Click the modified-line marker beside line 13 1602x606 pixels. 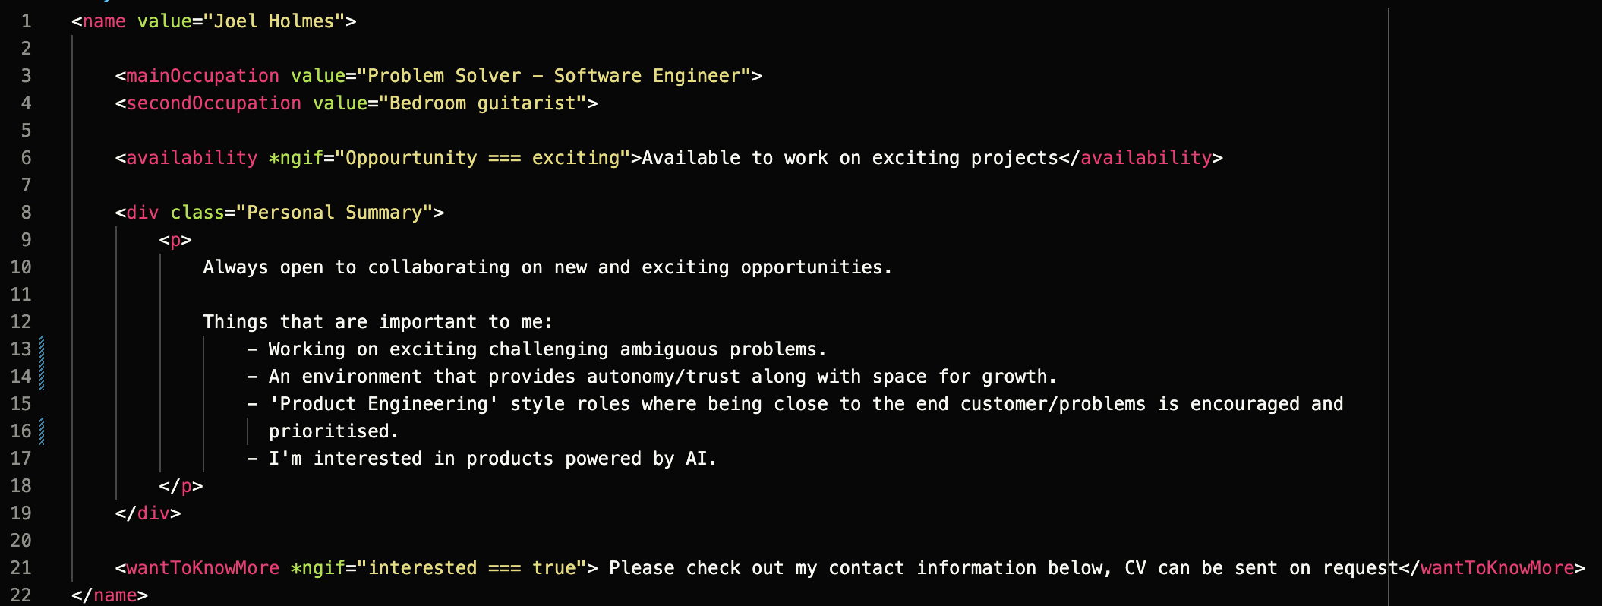[x=42, y=349]
